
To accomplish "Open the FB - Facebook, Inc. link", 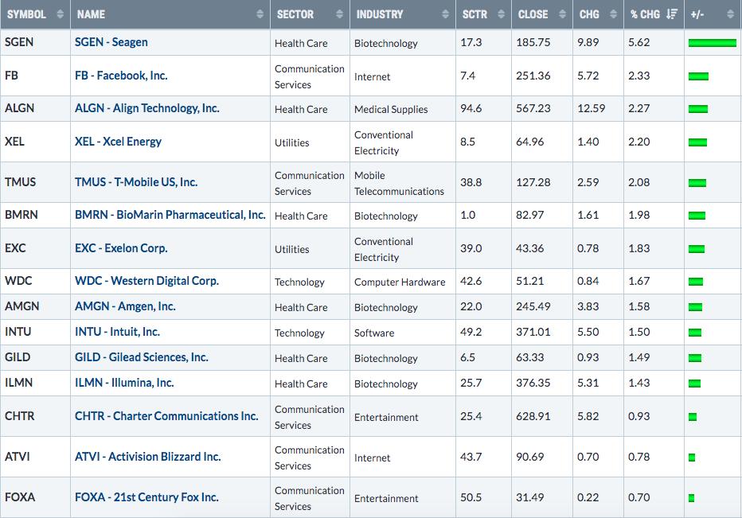I will tap(121, 76).
